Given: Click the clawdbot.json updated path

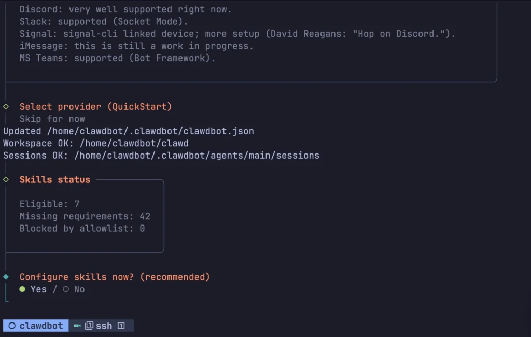Looking at the screenshot, I should pos(128,131).
